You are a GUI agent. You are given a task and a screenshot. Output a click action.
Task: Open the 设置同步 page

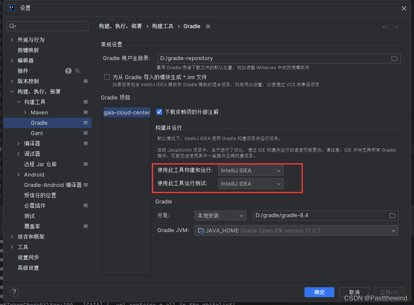click(x=28, y=257)
